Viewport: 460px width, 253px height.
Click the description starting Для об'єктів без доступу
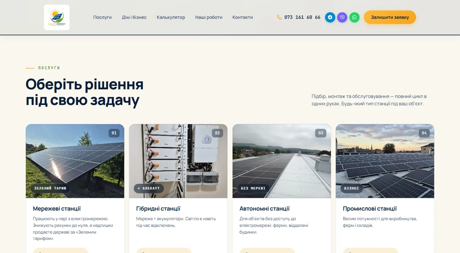click(x=274, y=225)
